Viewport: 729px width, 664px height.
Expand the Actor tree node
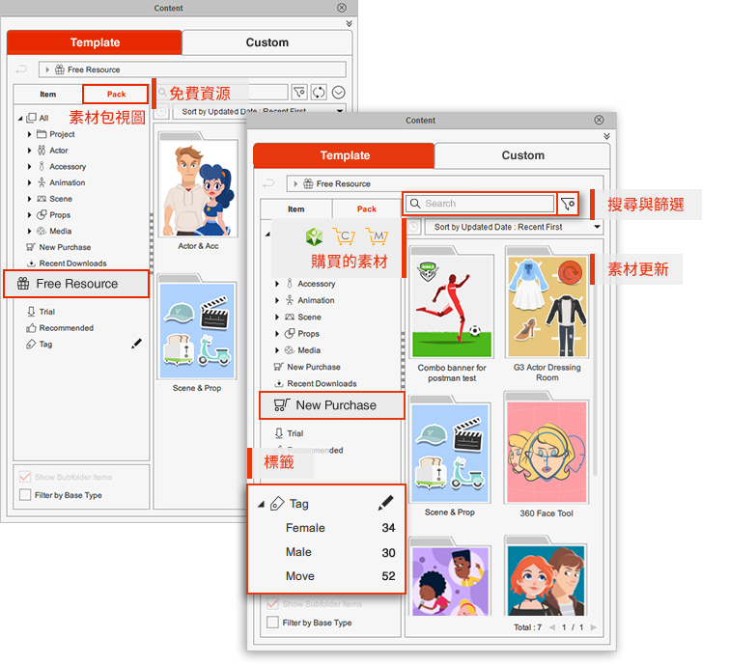click(x=30, y=151)
